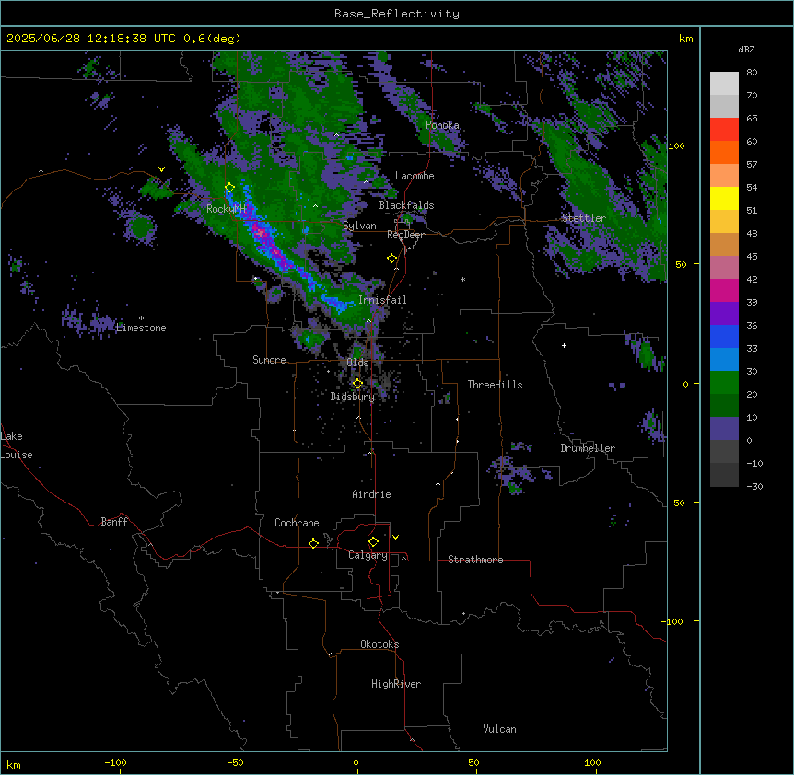Click the -30 value on dBZ legend
The image size is (794, 775).
[x=754, y=487]
